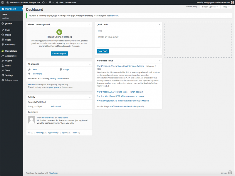Click the Connect Jetpack button
Image resolution: width=235 pixels, height=176 pixels.
point(59,53)
